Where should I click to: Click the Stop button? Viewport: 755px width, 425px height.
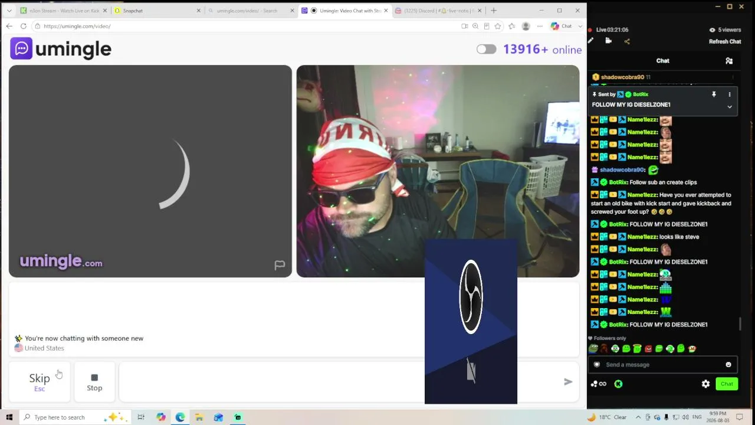[x=94, y=381]
